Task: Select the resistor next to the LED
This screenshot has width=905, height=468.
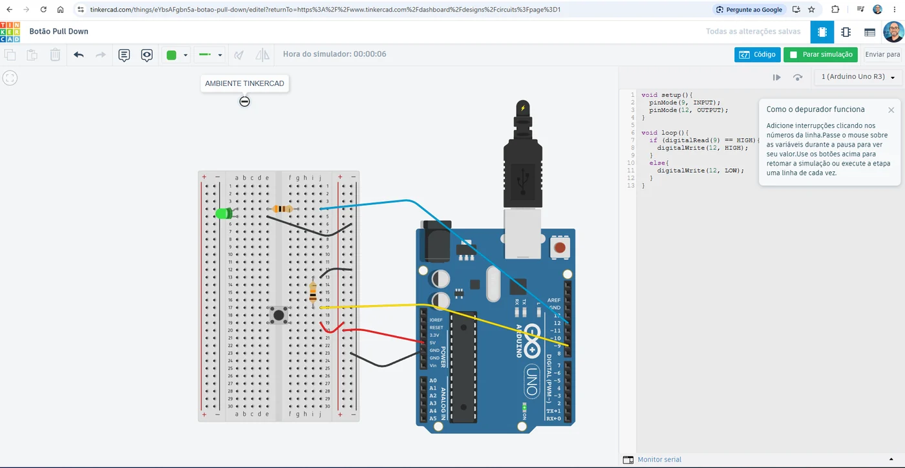Action: coord(282,209)
